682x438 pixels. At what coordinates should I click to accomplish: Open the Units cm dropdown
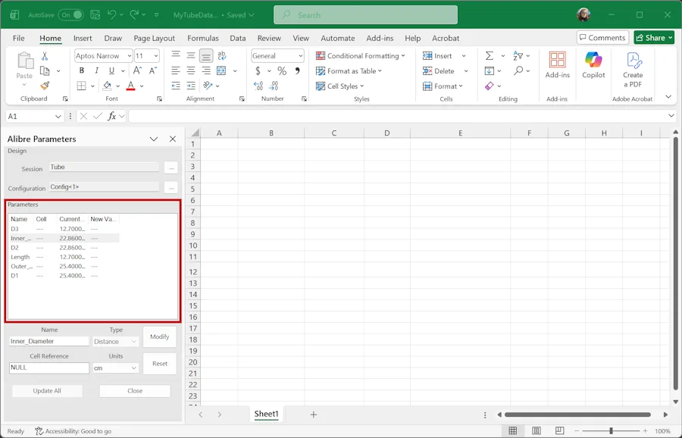tap(133, 368)
